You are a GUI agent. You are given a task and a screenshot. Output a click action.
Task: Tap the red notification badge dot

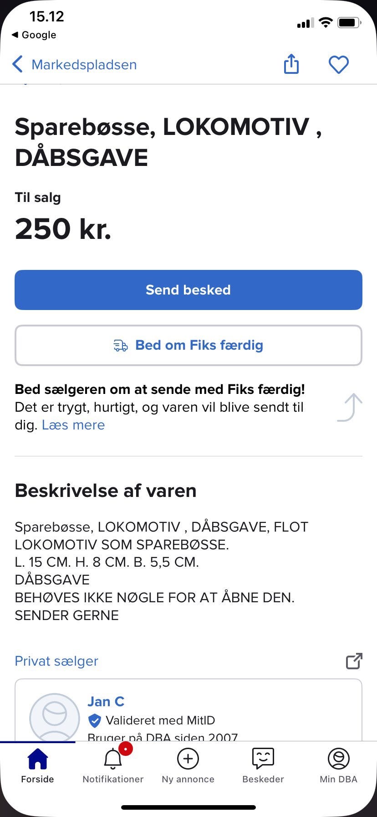click(x=125, y=749)
